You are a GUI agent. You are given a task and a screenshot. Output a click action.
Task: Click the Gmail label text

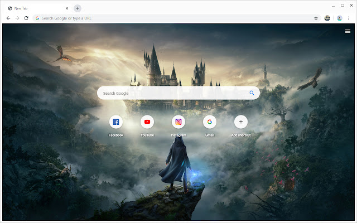click(210, 135)
